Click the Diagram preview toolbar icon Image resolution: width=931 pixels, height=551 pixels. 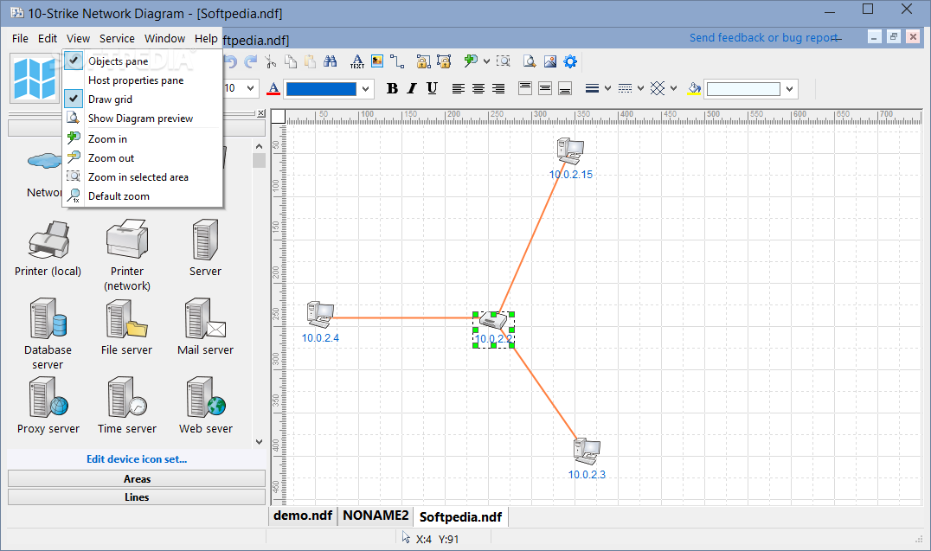[530, 61]
